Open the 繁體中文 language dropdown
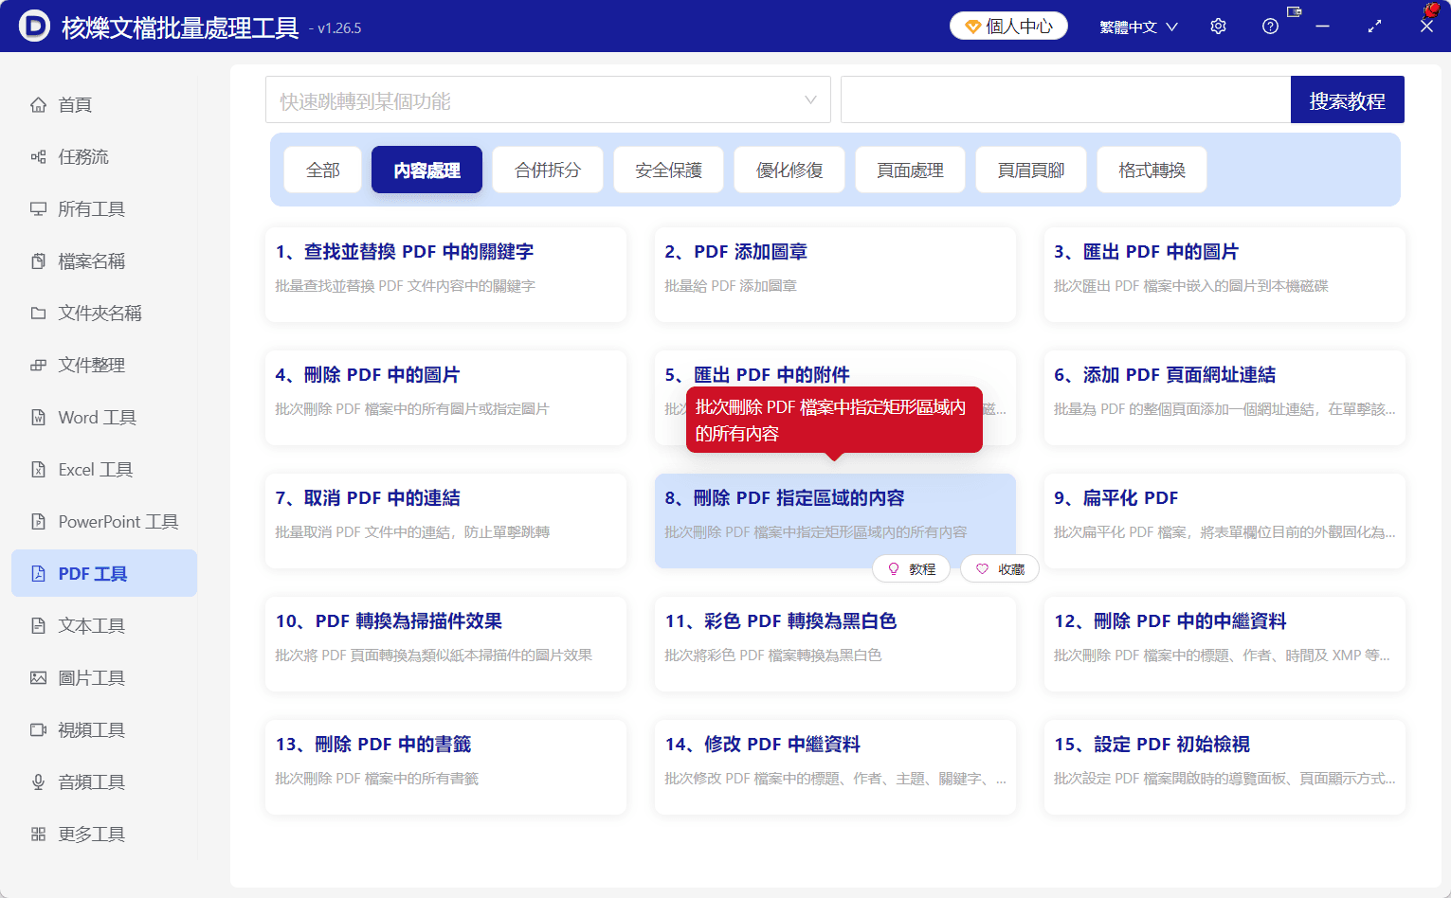 point(1138,27)
